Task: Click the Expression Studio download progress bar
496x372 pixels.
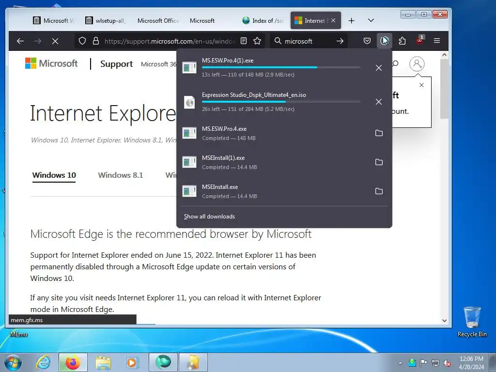Action: (281, 102)
